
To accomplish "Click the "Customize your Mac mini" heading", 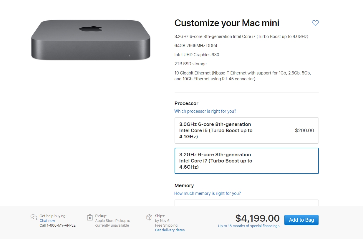I will coord(227,23).
